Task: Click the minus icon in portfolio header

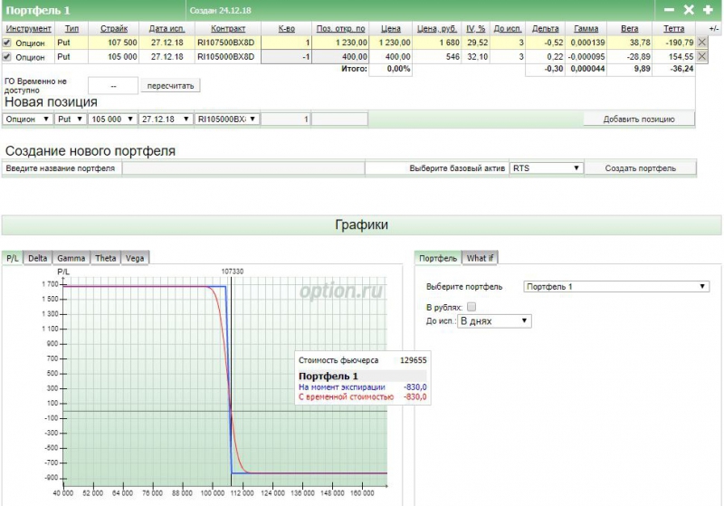Action: coord(669,9)
